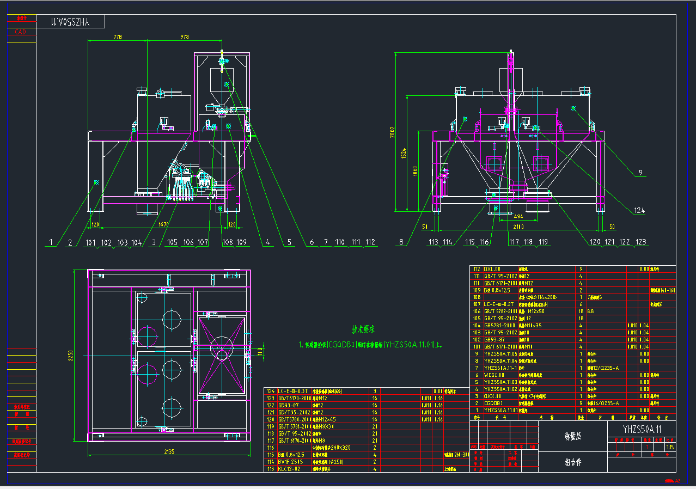Viewport: 696px width, 489px height.
Task: Select the title block text 组合件
Action: [x=572, y=462]
